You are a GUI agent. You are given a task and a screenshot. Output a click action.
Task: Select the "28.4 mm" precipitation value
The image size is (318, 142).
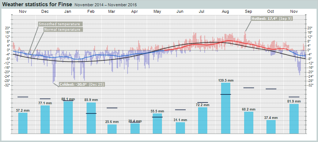[x=135, y=121]
